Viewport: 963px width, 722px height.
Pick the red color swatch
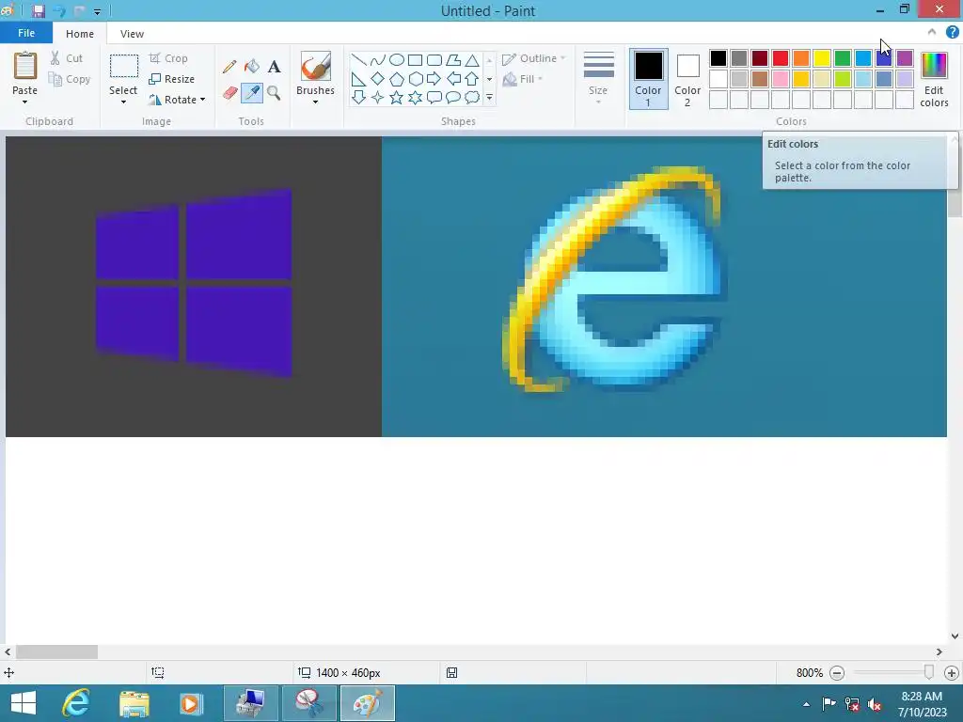781,58
